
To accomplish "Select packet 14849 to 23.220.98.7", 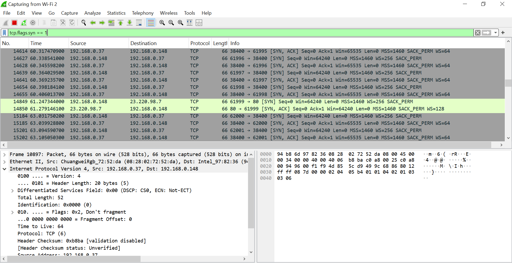I will (x=252, y=102).
